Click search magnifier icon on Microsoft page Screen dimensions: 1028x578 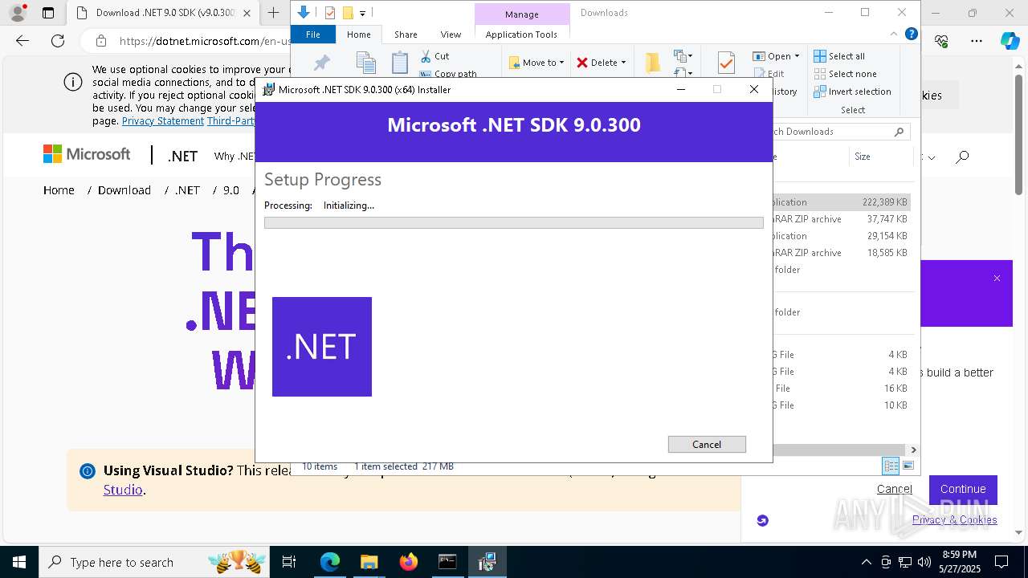[962, 157]
